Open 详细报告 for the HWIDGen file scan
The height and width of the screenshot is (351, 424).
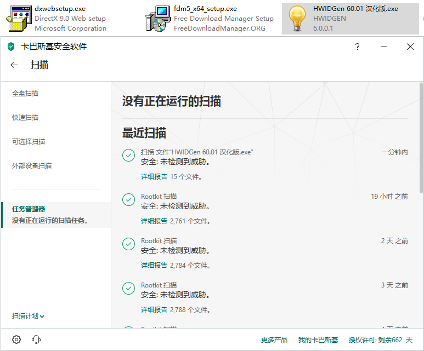click(x=154, y=176)
